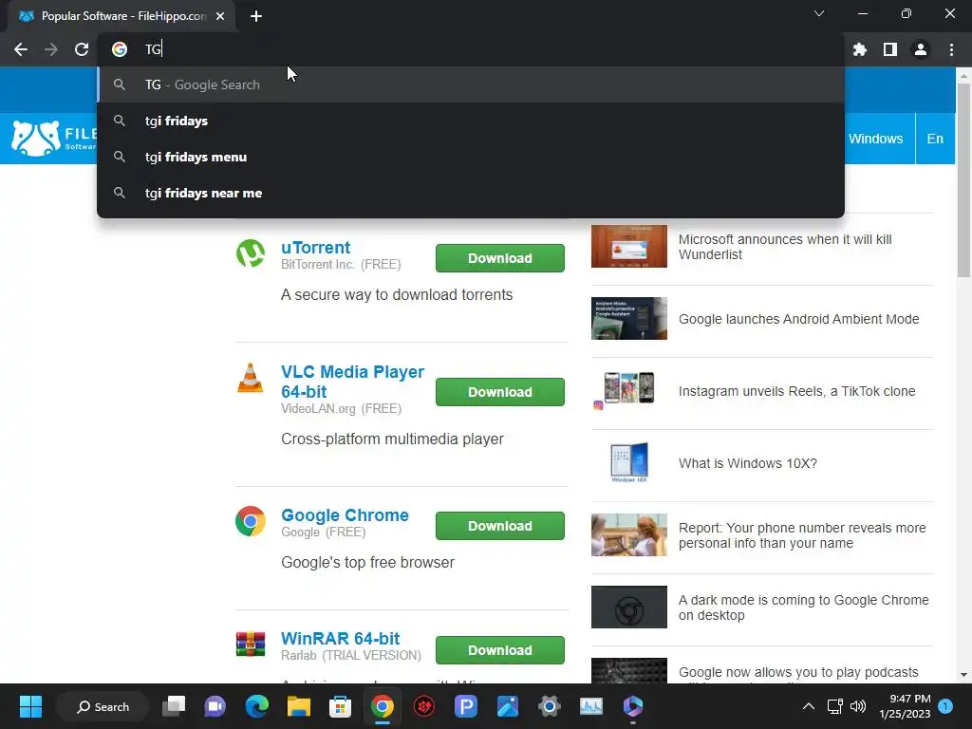Close the FileHippo tab
Image resolution: width=972 pixels, height=729 pixels.
[220, 16]
